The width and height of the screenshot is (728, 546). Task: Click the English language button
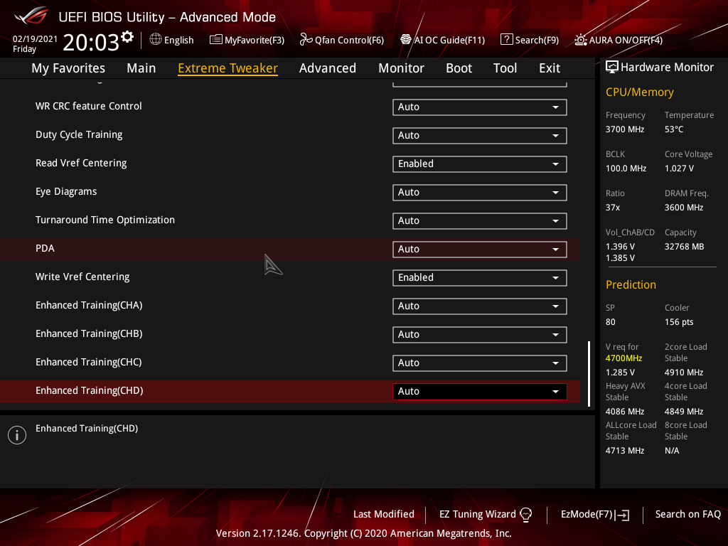(172, 40)
